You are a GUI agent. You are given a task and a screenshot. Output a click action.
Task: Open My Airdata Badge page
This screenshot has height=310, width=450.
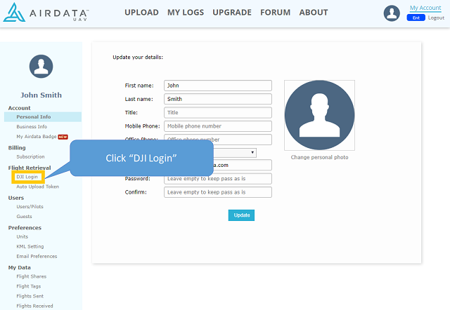coord(37,137)
